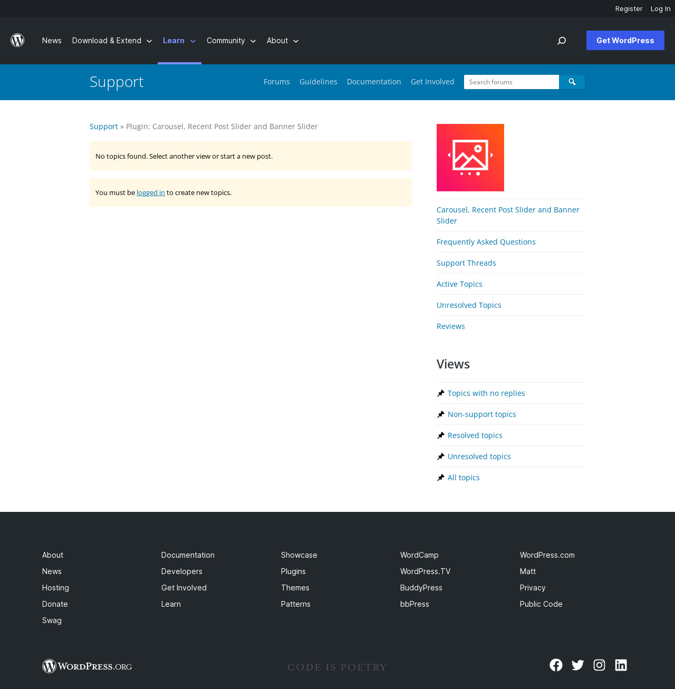Open footer About link
This screenshot has width=675, height=689.
click(x=53, y=555)
